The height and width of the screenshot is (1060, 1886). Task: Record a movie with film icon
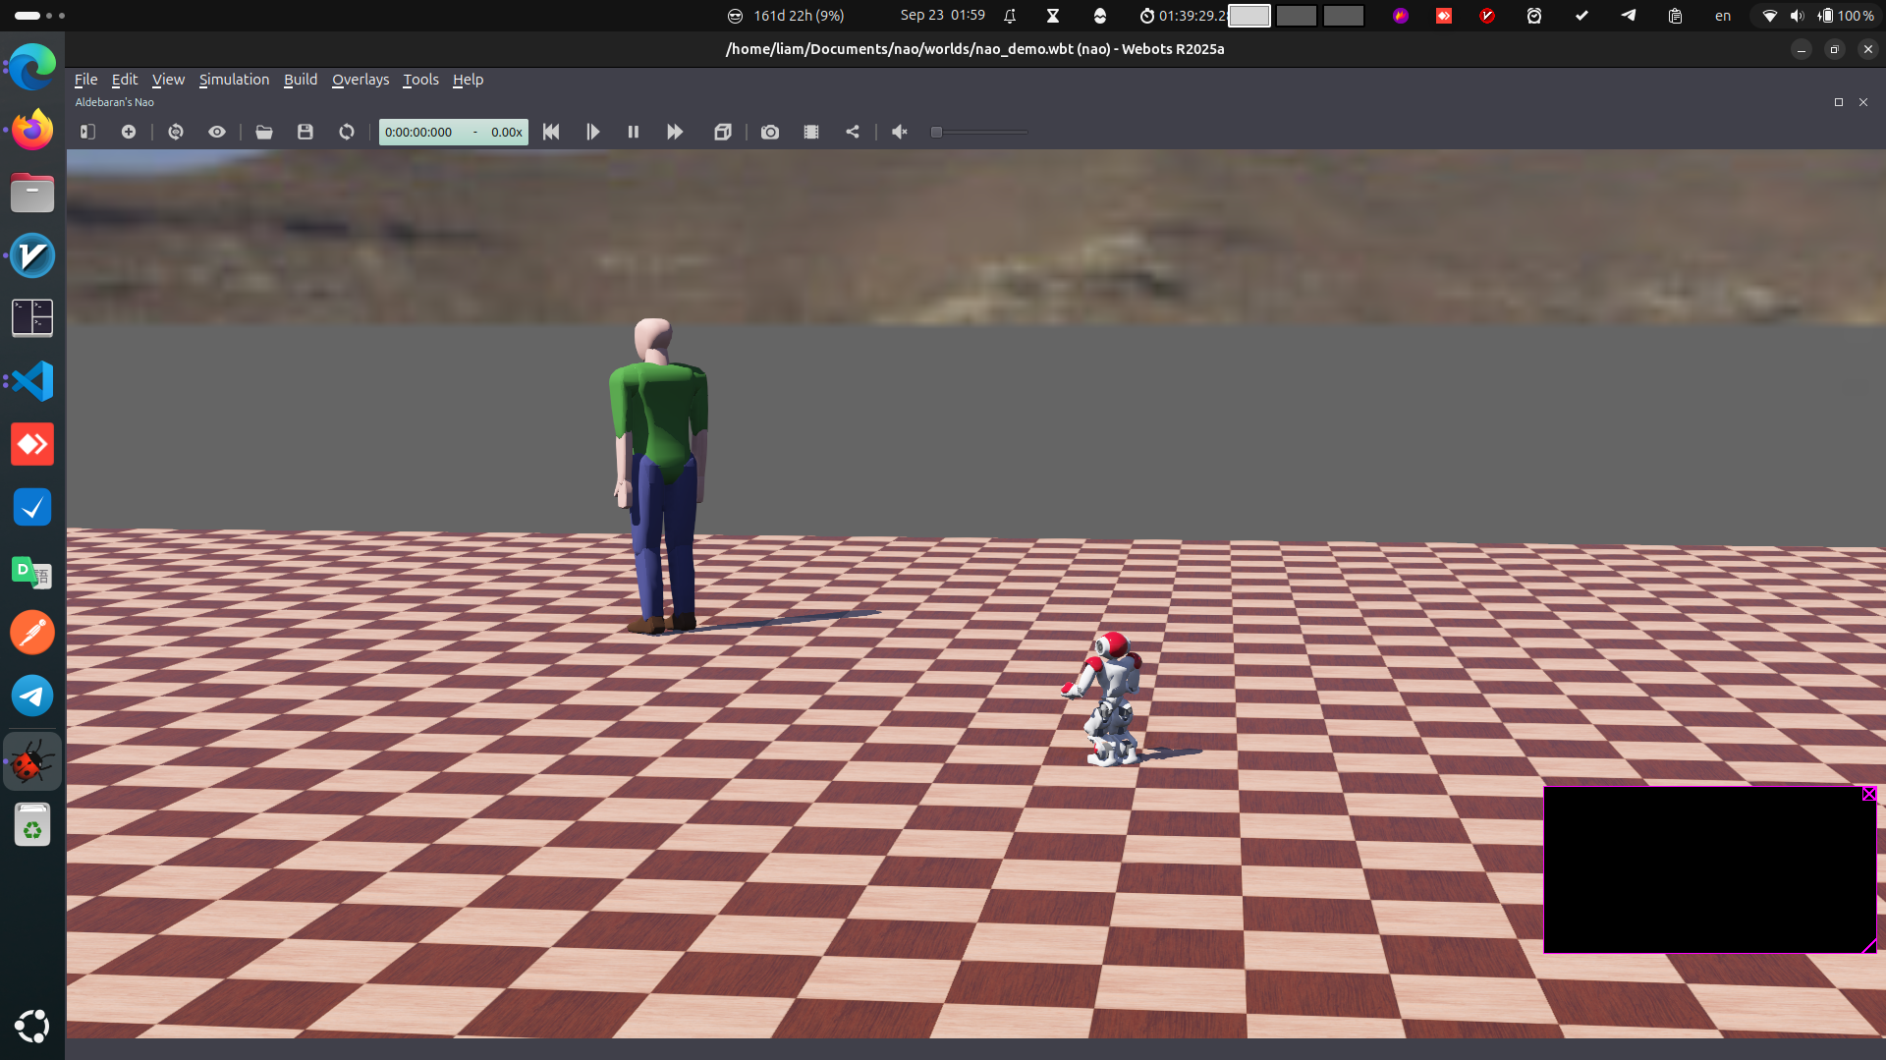[811, 132]
